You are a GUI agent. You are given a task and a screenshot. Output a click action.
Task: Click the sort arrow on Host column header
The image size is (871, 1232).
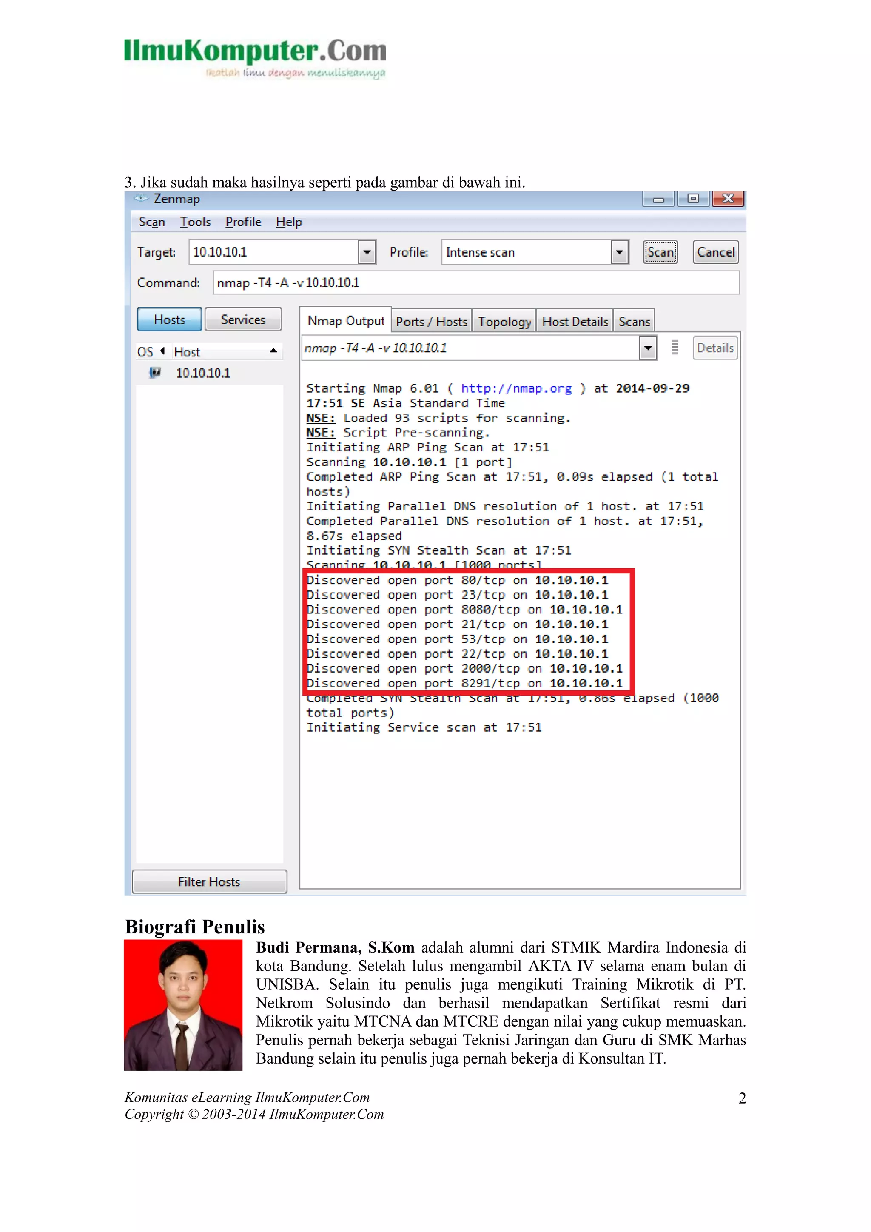coord(273,351)
